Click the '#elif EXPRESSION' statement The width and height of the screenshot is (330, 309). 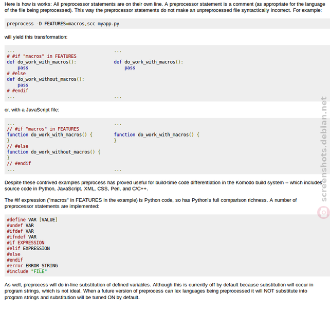pos(28,248)
